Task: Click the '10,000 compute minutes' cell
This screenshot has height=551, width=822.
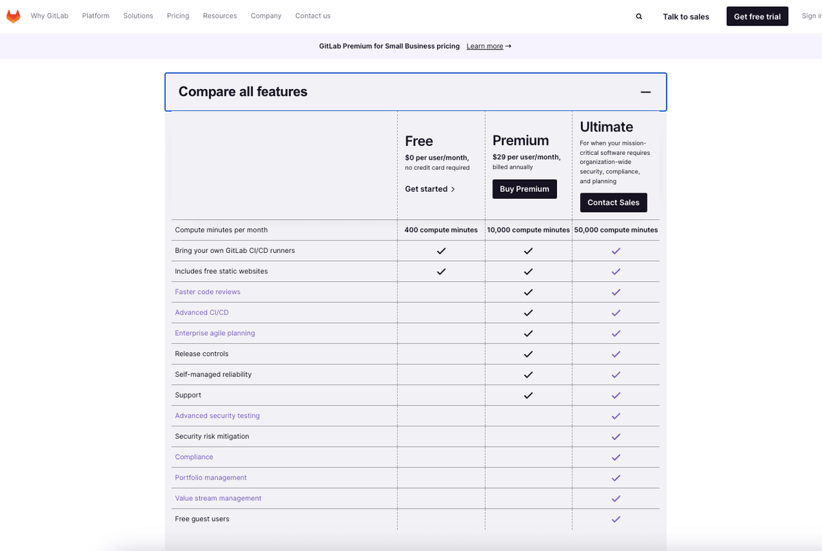Action: [528, 230]
